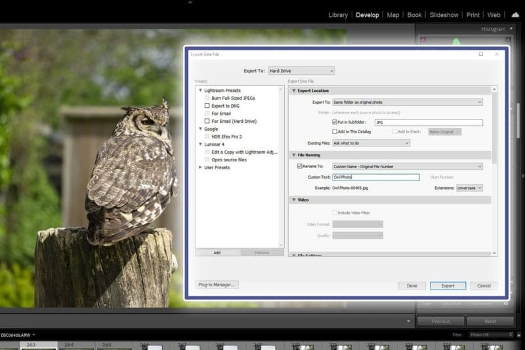Open the Map module

392,15
